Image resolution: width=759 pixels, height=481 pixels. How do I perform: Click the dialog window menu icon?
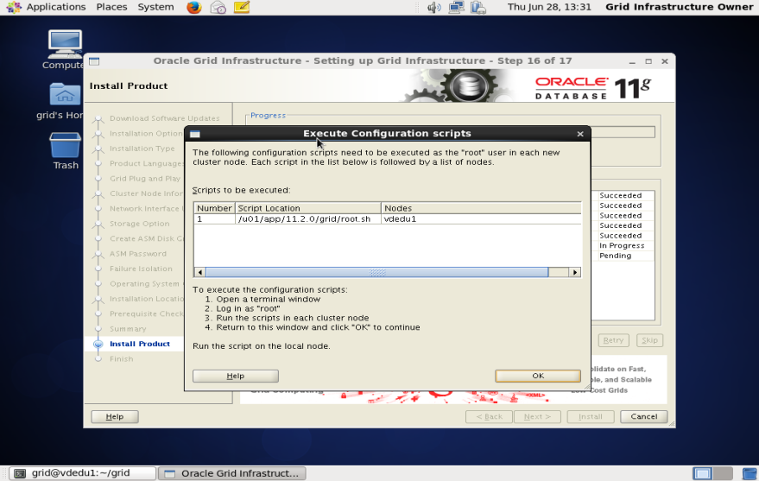(x=195, y=134)
